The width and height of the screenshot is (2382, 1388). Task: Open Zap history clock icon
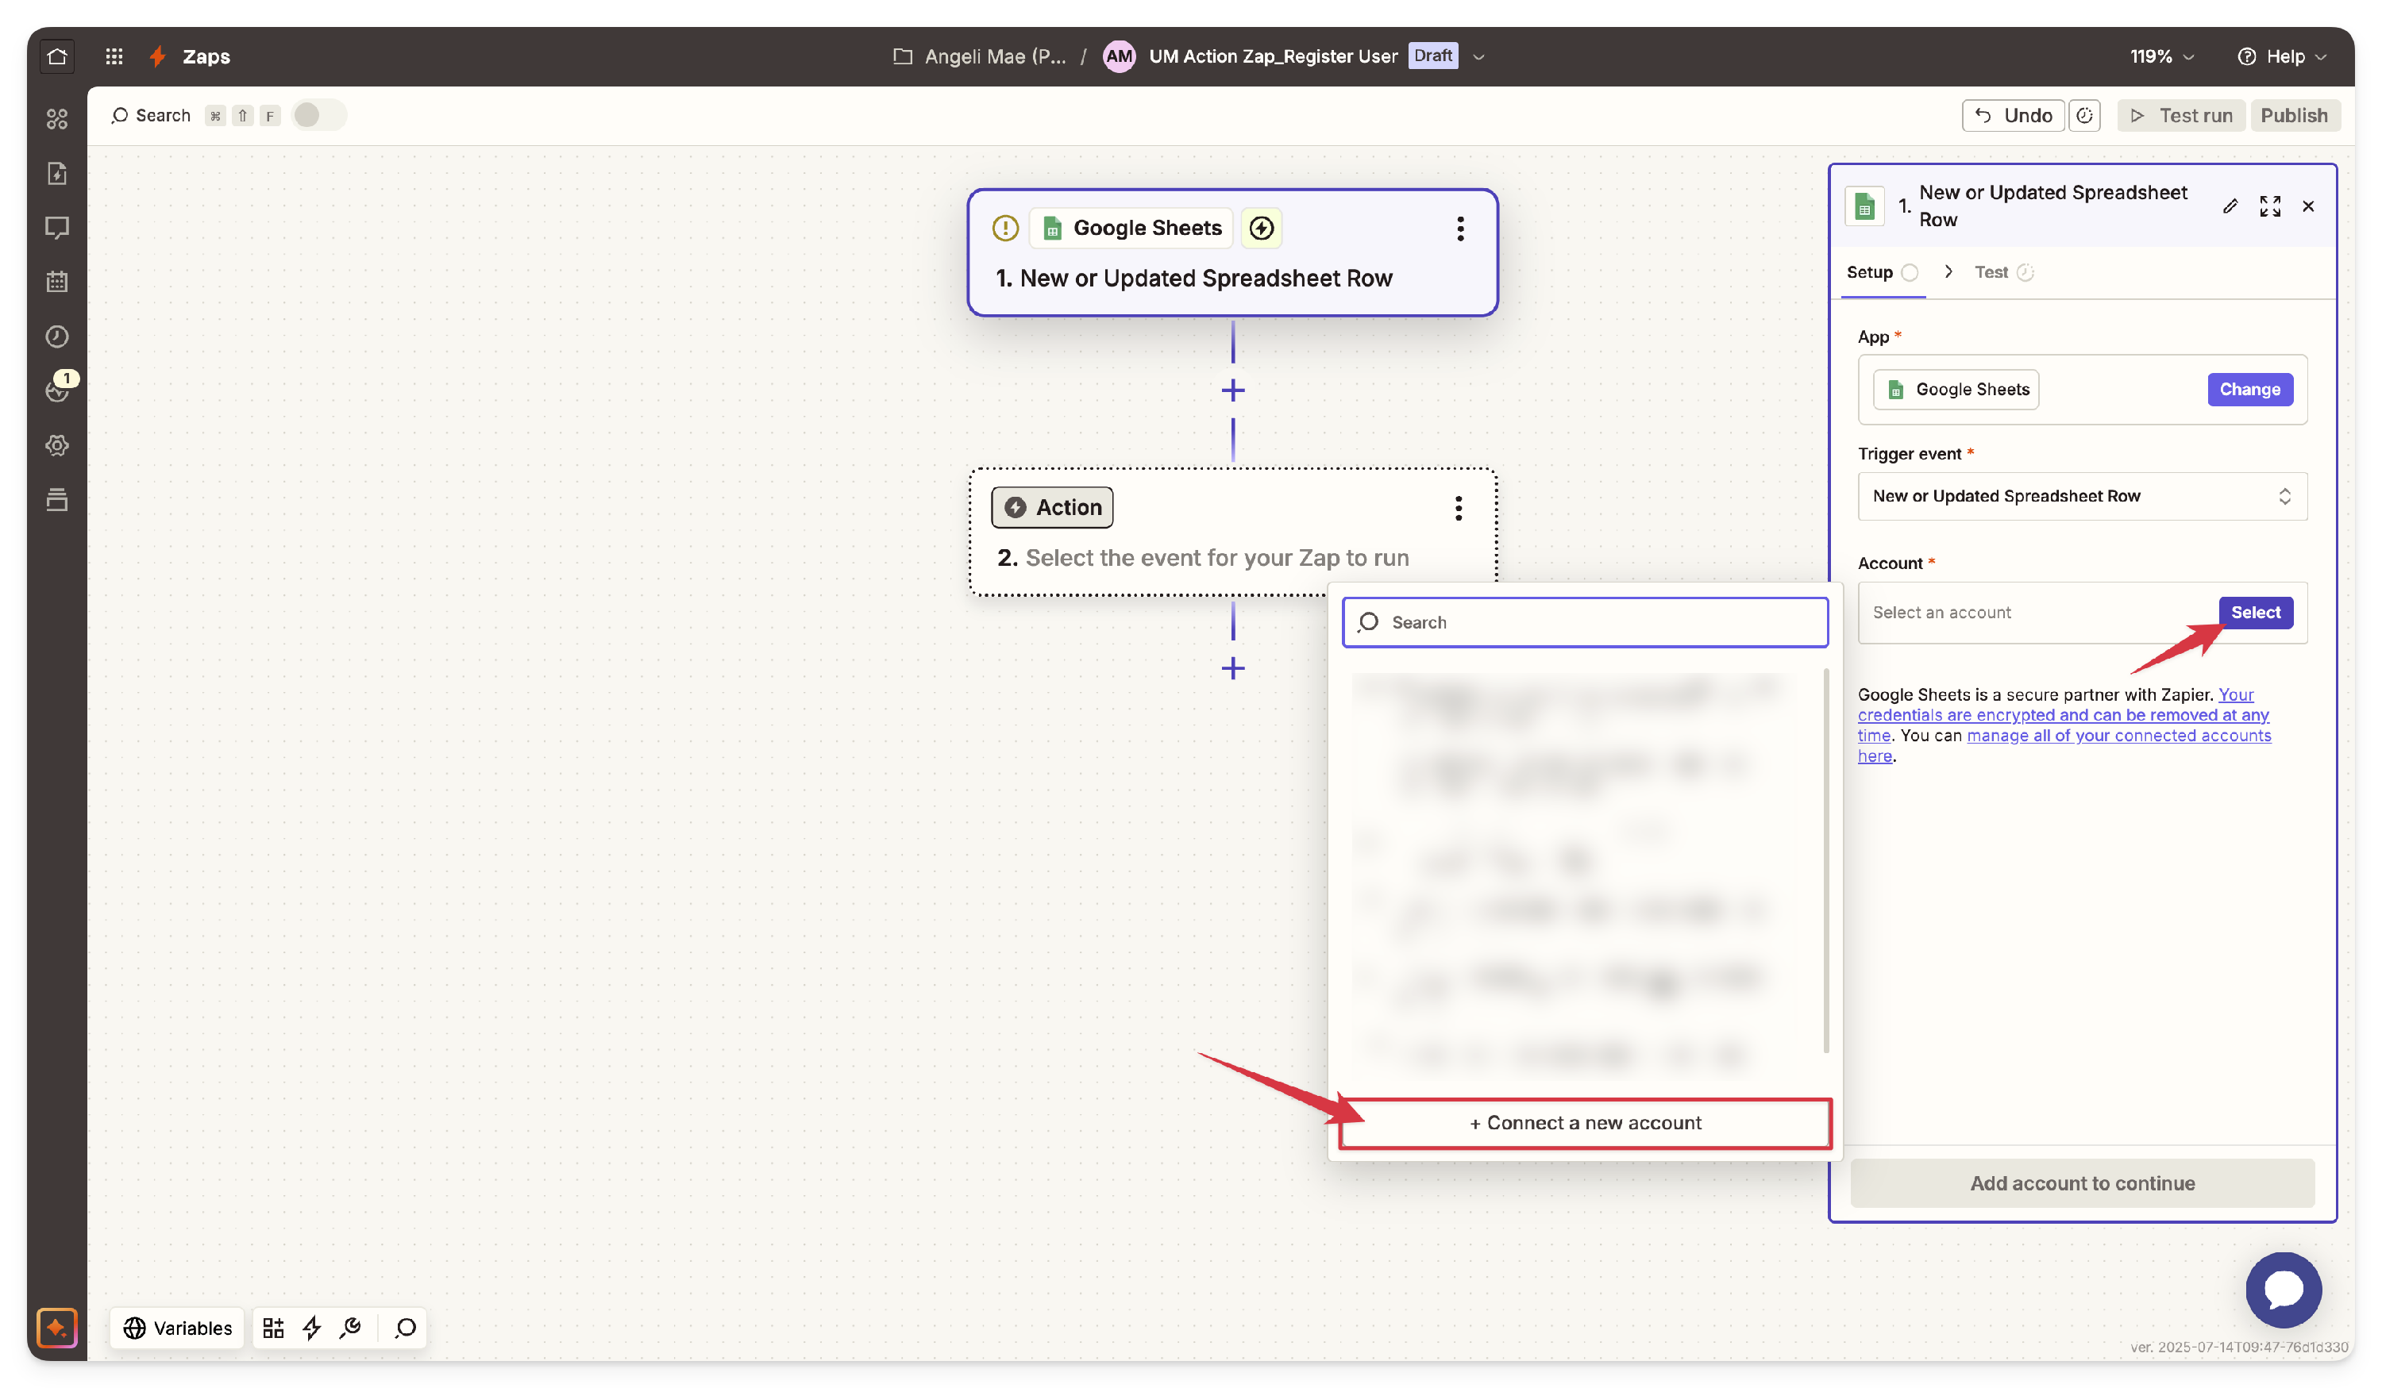(x=56, y=336)
